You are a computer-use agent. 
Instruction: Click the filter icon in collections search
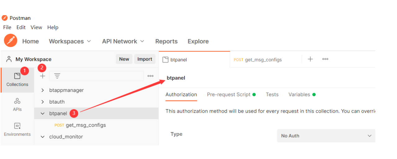57,76
